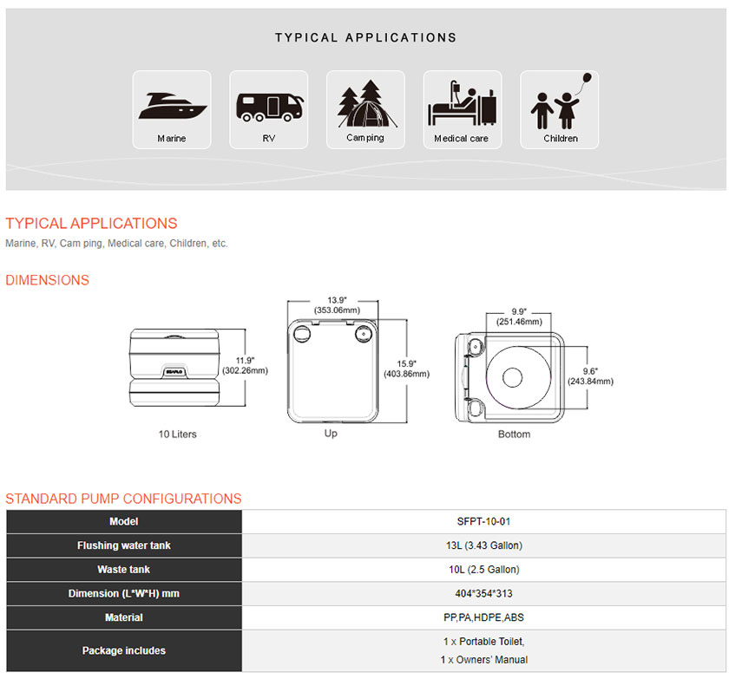
Task: Click the 11.9" (302.26mm) height label
Action: point(245,365)
